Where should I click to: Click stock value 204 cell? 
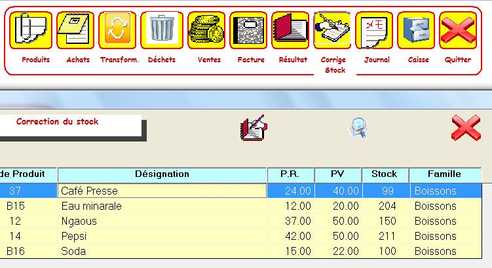386,206
